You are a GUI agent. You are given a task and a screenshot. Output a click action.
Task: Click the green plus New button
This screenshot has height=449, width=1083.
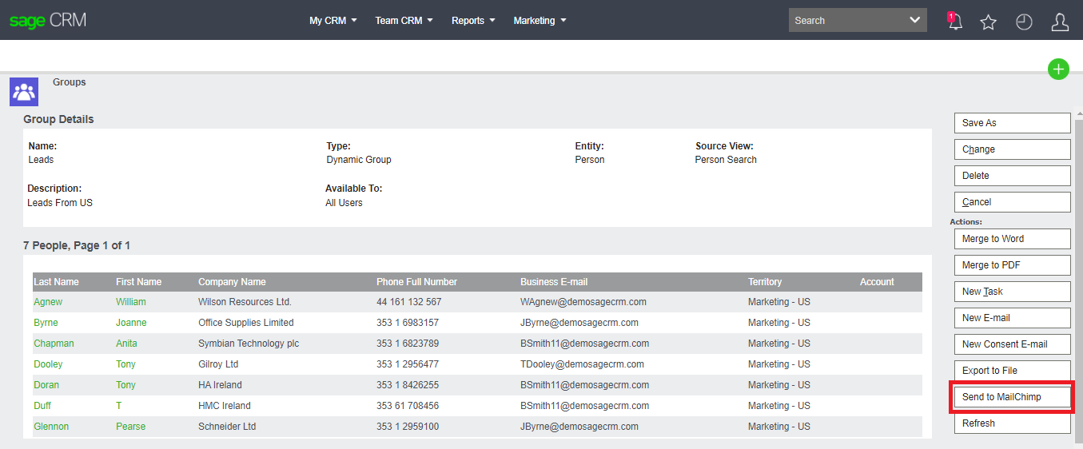pyautogui.click(x=1059, y=70)
